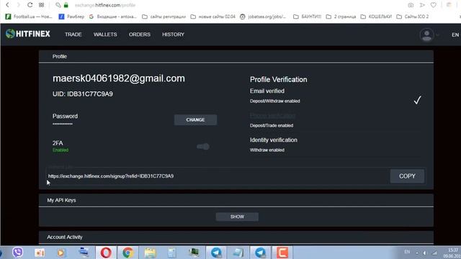This screenshot has width=461, height=259.
Task: Click SHOW under My API Keys
Action: 237,217
